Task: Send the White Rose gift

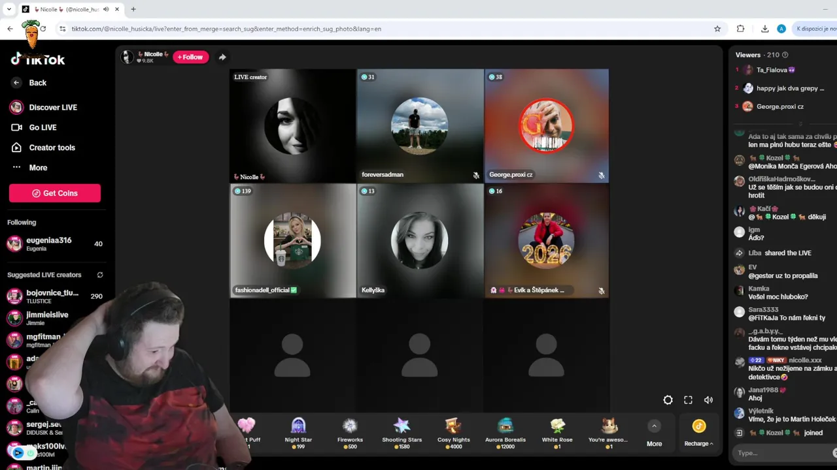Action: [x=557, y=433]
